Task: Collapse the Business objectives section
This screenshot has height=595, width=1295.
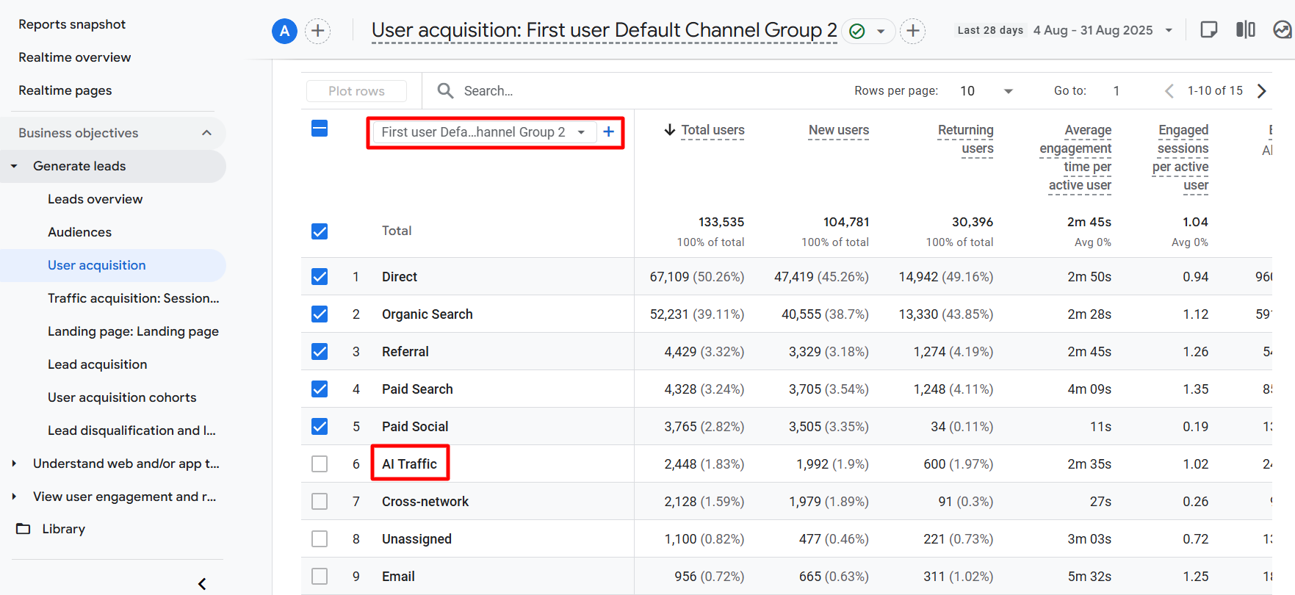Action: pos(206,133)
